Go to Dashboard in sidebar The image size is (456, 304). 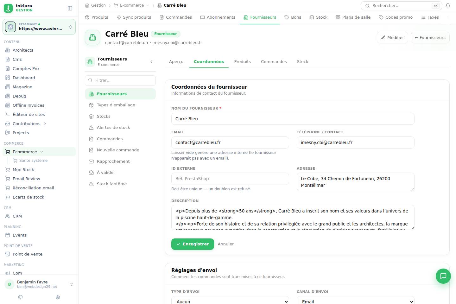(39, 78)
